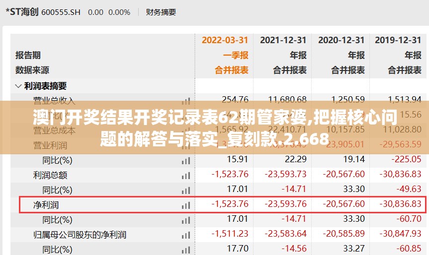The height and width of the screenshot is (255, 429).
Task: Click 归属母公司 net profit value -23,583.64
Action: 286,234
